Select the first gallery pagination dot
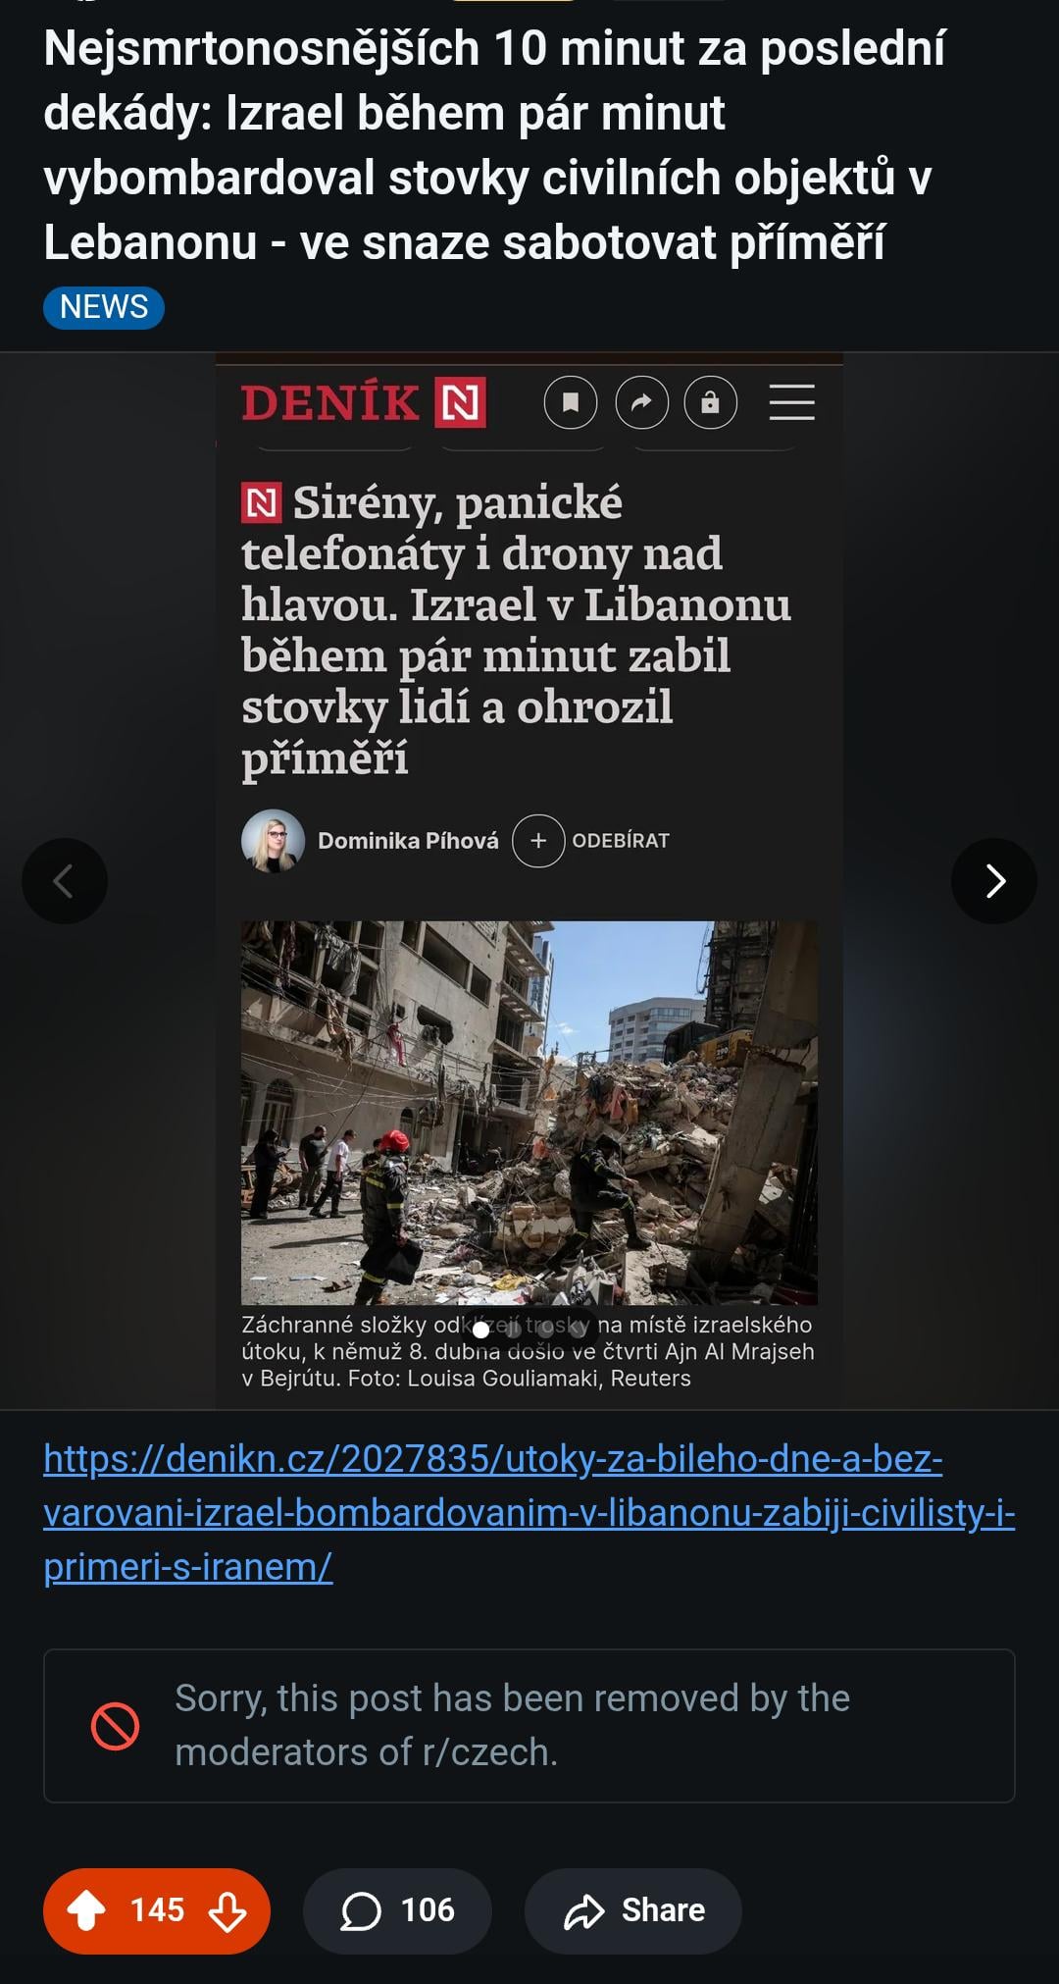This screenshot has width=1059, height=1984. click(x=480, y=1331)
